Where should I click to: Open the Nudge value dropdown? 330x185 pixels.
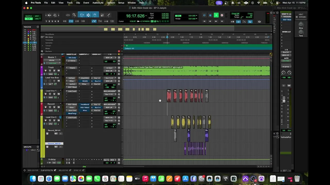coord(196,18)
